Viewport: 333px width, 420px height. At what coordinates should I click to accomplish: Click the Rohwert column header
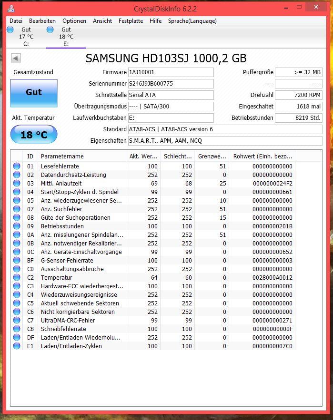262,156
